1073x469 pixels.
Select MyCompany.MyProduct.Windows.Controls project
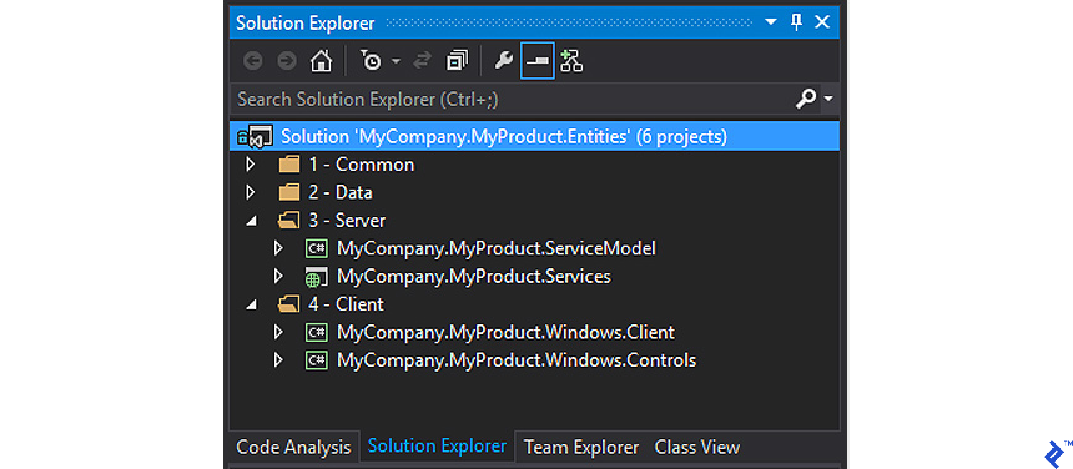pyautogui.click(x=517, y=360)
